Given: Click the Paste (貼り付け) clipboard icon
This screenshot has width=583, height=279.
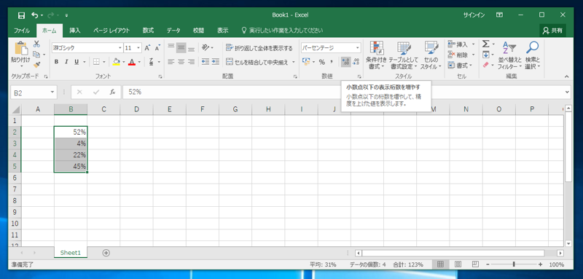Looking at the screenshot, I should click(21, 49).
